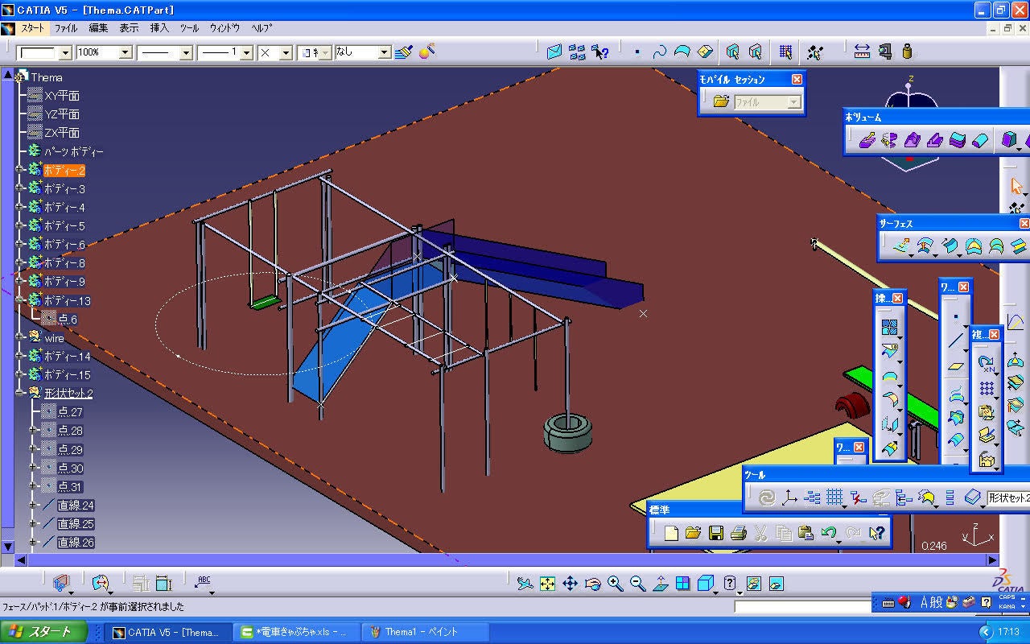Switch to Thema1 ペイント taskbar window
Screen dimensions: 1030x644
tap(421, 632)
